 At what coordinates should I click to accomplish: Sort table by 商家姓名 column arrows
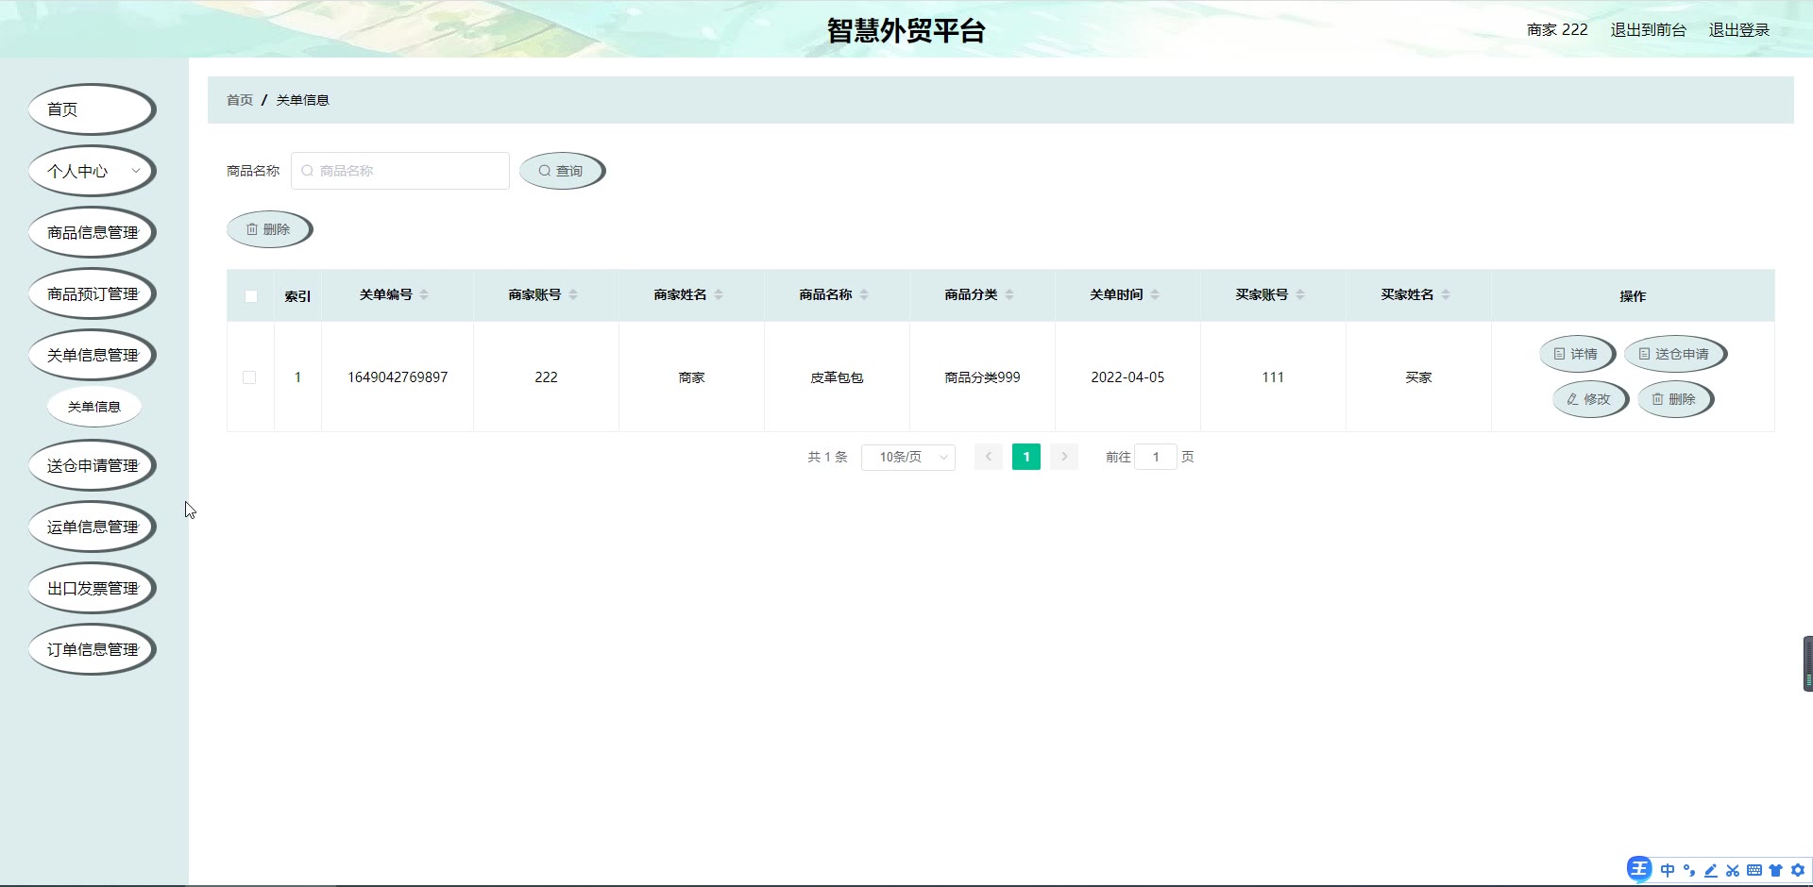[719, 295]
